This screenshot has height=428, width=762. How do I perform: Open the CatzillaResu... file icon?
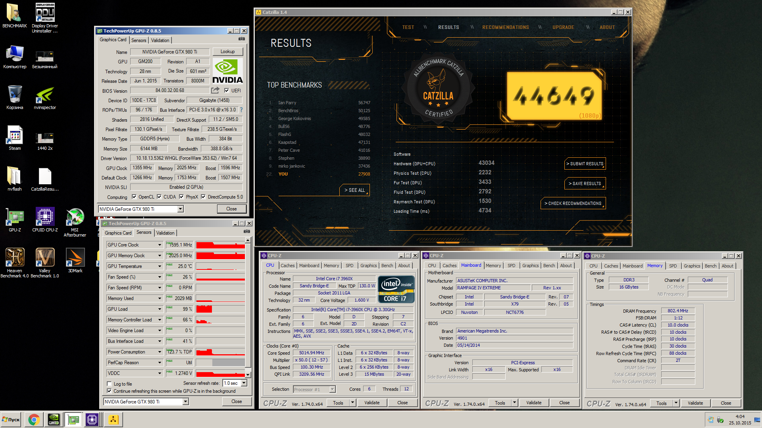[45, 179]
